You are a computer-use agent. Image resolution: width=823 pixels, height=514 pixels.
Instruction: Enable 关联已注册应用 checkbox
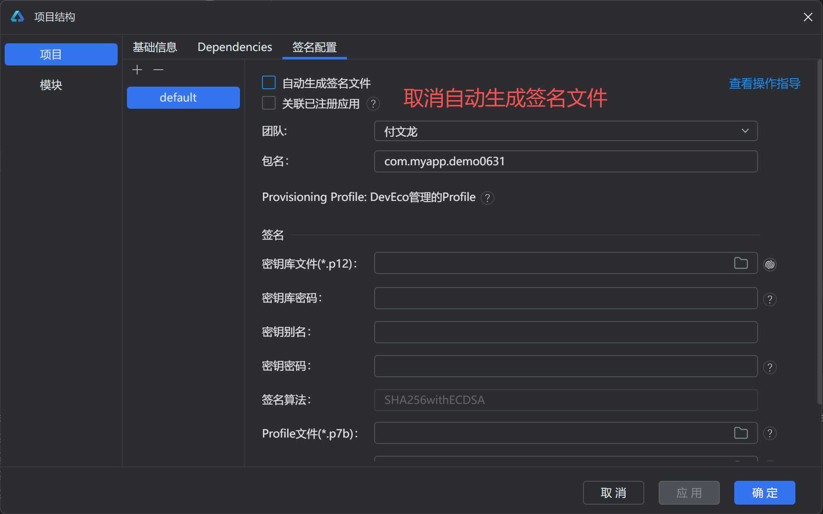[x=269, y=103]
